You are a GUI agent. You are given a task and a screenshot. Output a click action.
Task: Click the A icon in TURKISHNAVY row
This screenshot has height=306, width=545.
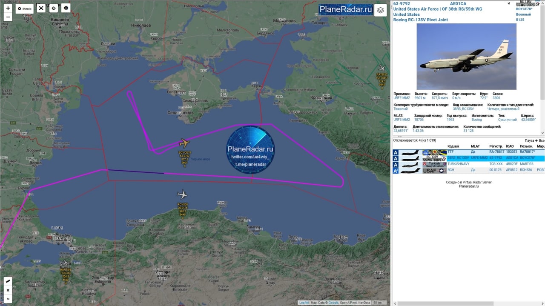tap(396, 164)
